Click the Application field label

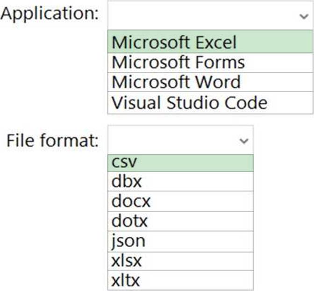pyautogui.click(x=50, y=14)
